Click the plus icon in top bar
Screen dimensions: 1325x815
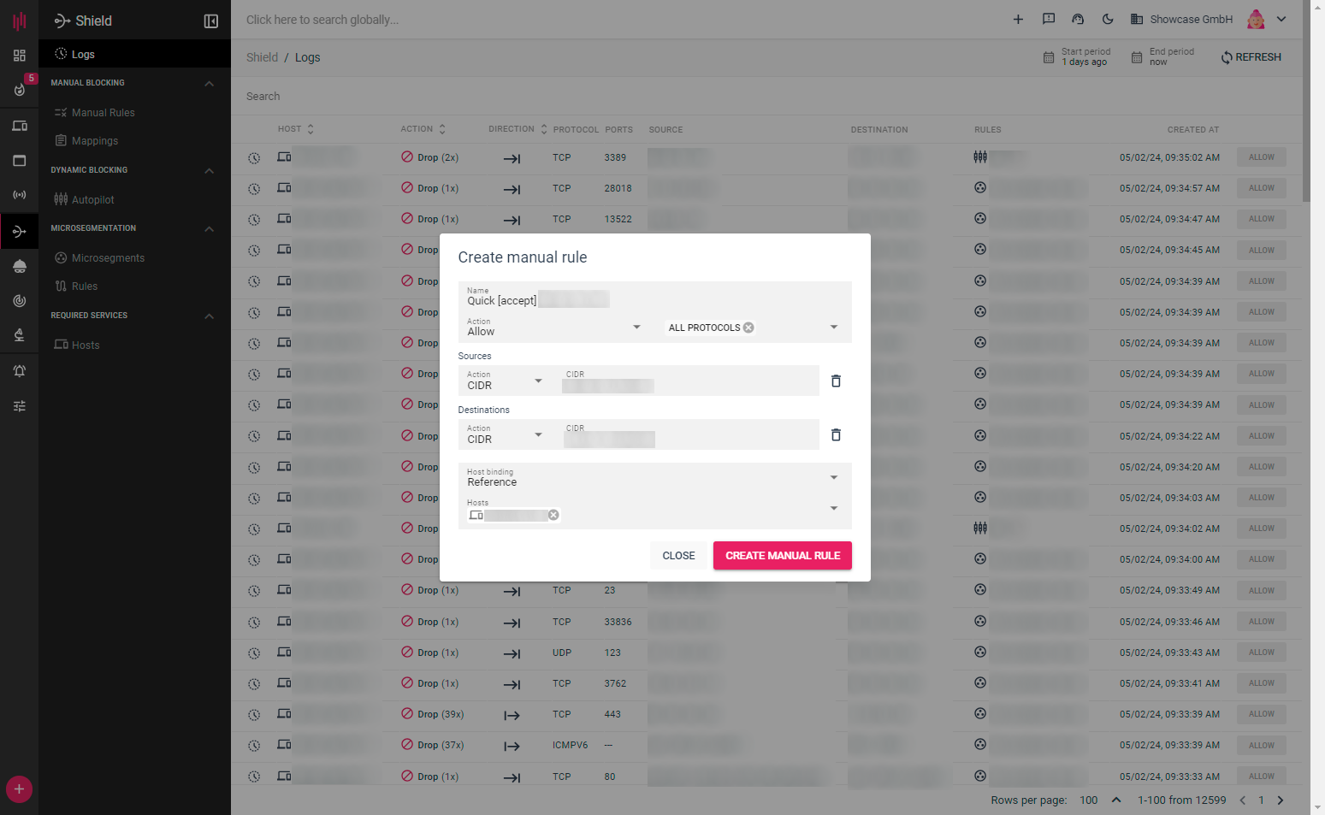pyautogui.click(x=1018, y=20)
